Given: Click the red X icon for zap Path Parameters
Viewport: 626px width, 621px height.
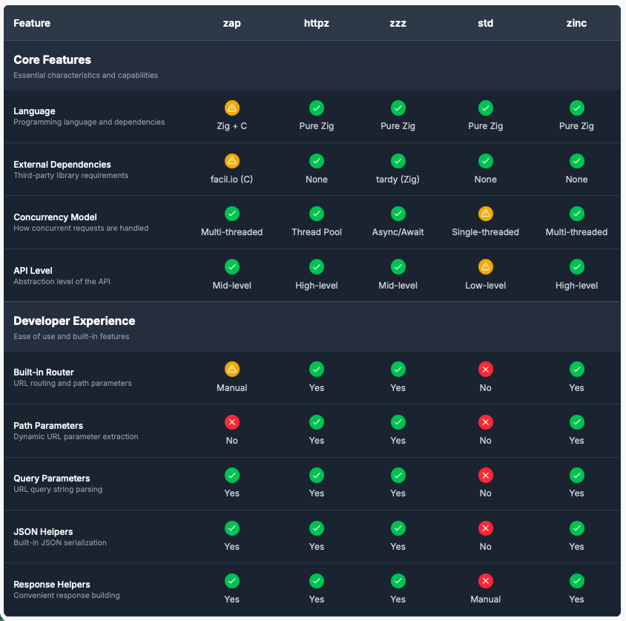Looking at the screenshot, I should point(232,422).
